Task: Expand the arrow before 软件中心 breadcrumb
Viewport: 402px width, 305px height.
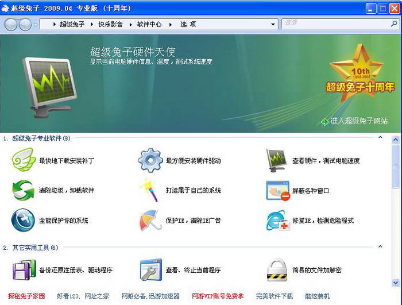Action: click(130, 25)
